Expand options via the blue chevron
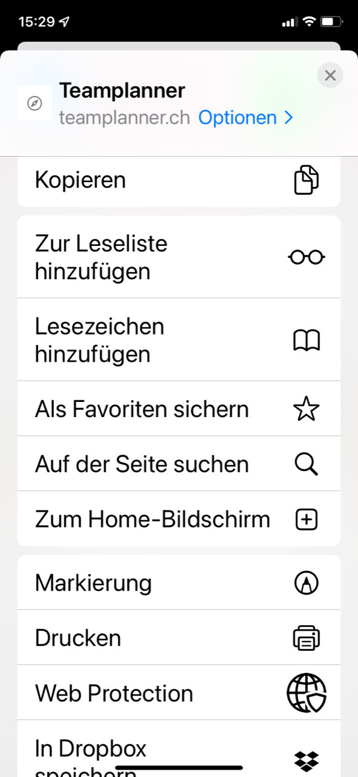358x777 pixels. 288,118
